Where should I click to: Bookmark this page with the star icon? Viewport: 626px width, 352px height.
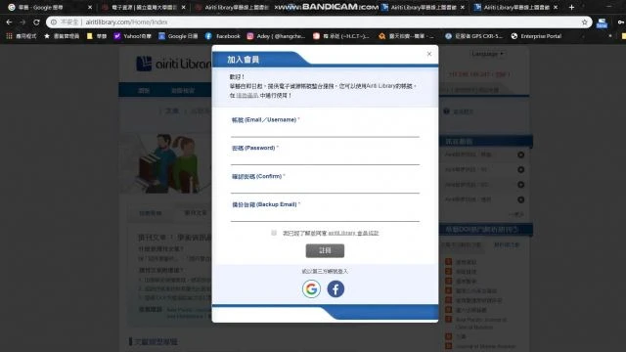[585, 22]
